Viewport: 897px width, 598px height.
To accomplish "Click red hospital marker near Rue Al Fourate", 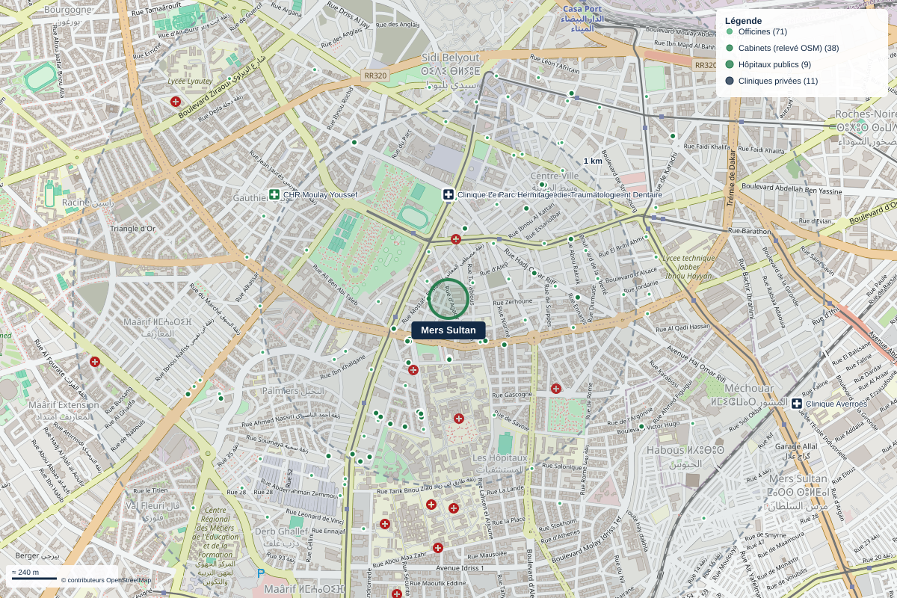I will (x=95, y=362).
